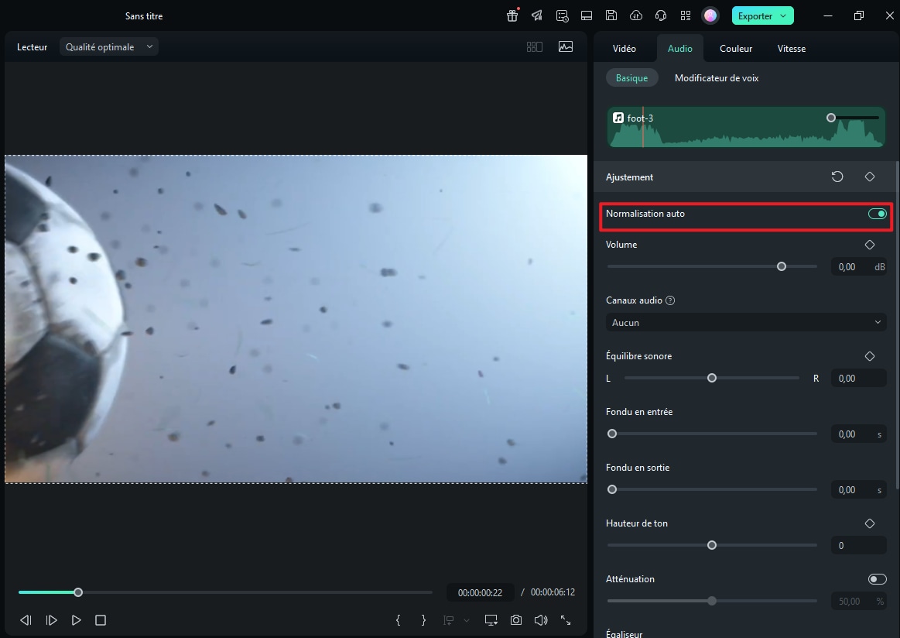Select the Audio tab
Image resolution: width=900 pixels, height=638 pixels.
679,49
